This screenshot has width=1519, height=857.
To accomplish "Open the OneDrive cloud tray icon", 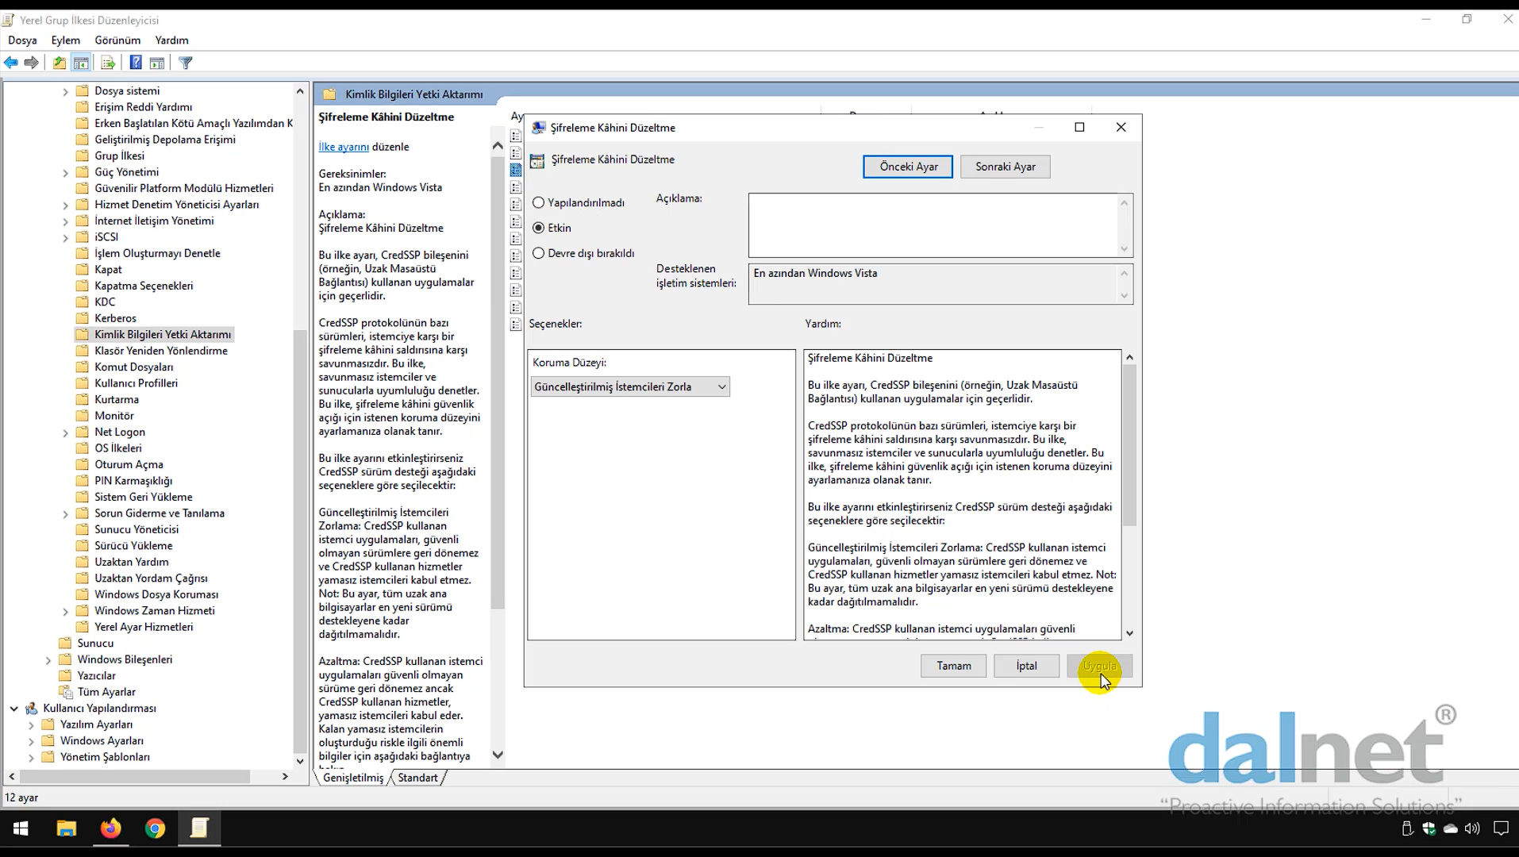I will 1451,828.
